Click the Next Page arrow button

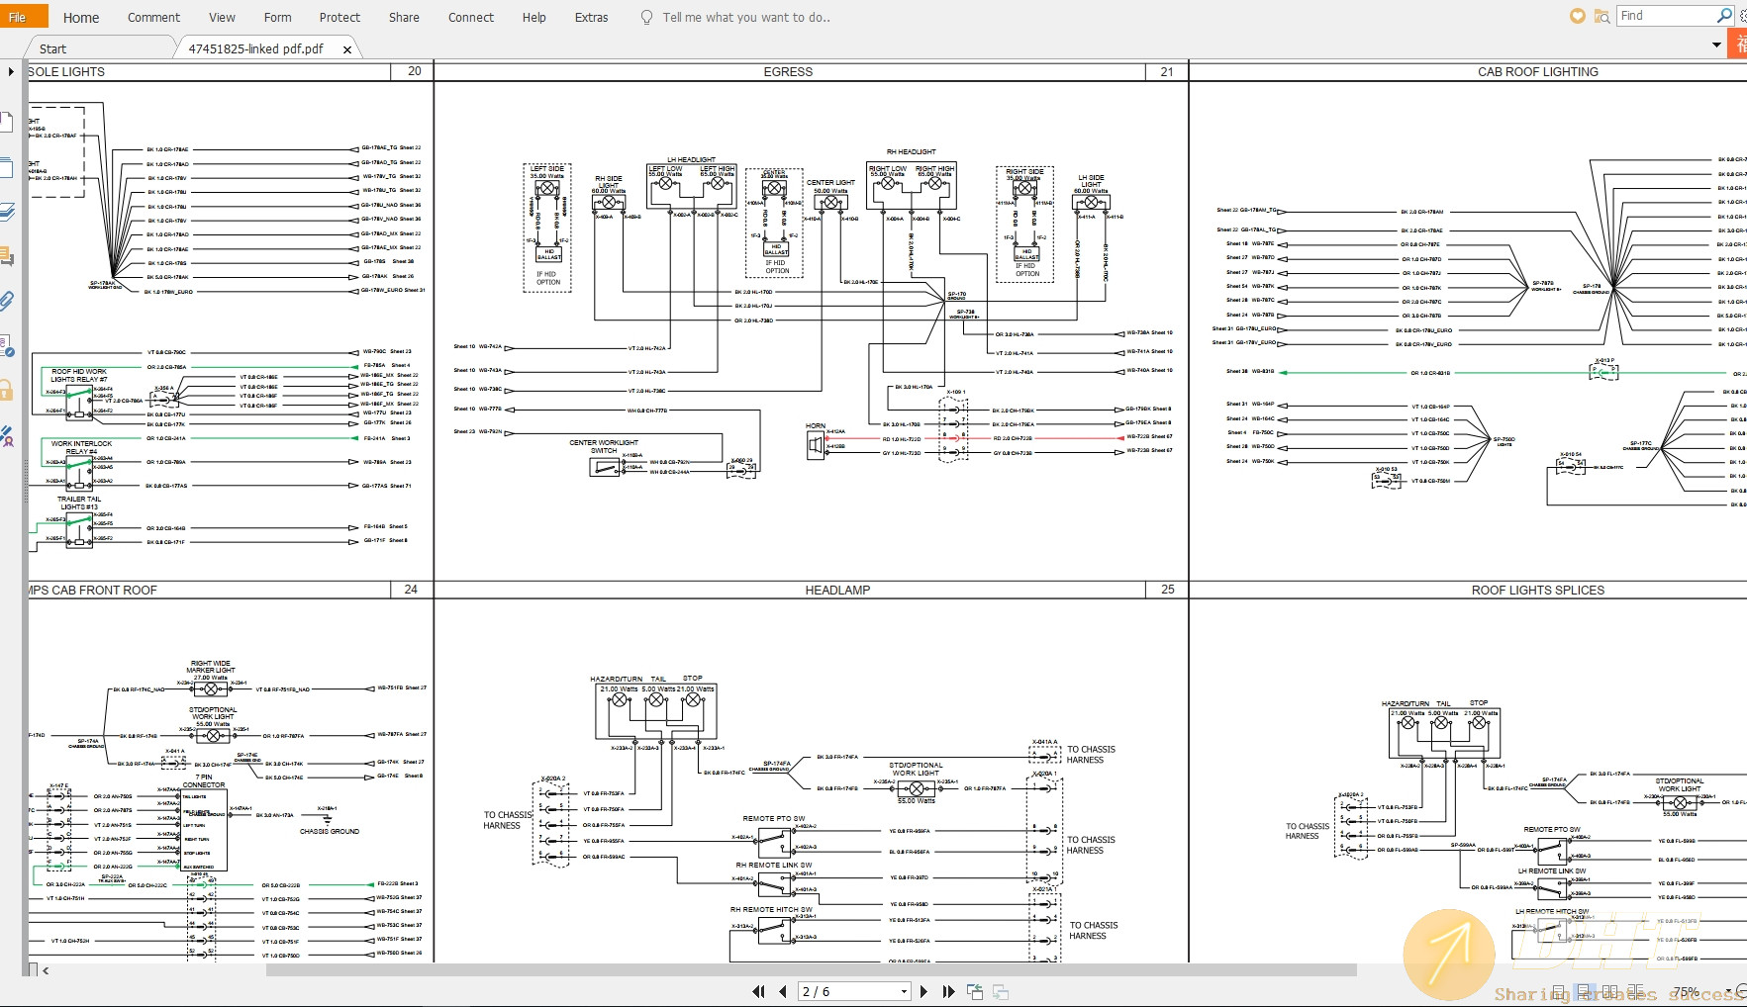[x=923, y=990]
